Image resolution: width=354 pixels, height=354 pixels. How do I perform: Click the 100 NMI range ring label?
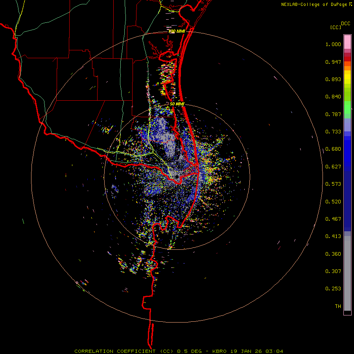coord(177,31)
